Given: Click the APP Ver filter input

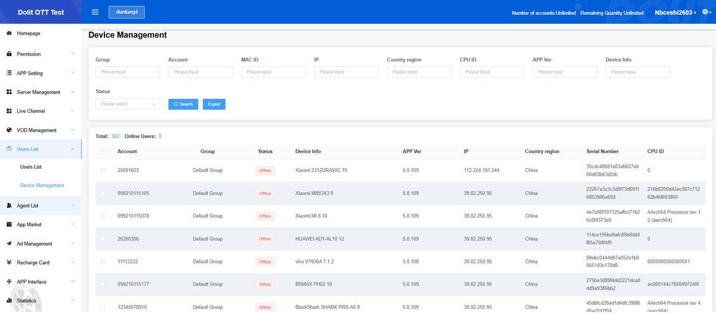Looking at the screenshot, I should (565, 72).
